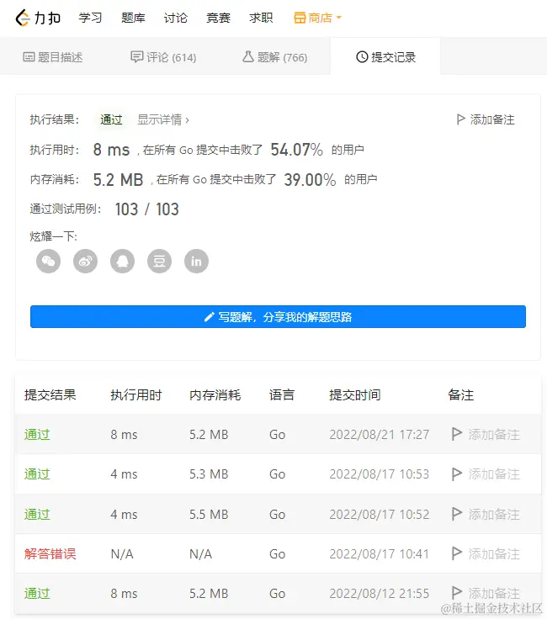Click the pencil icon on blue button
The height and width of the screenshot is (619, 547).
210,316
